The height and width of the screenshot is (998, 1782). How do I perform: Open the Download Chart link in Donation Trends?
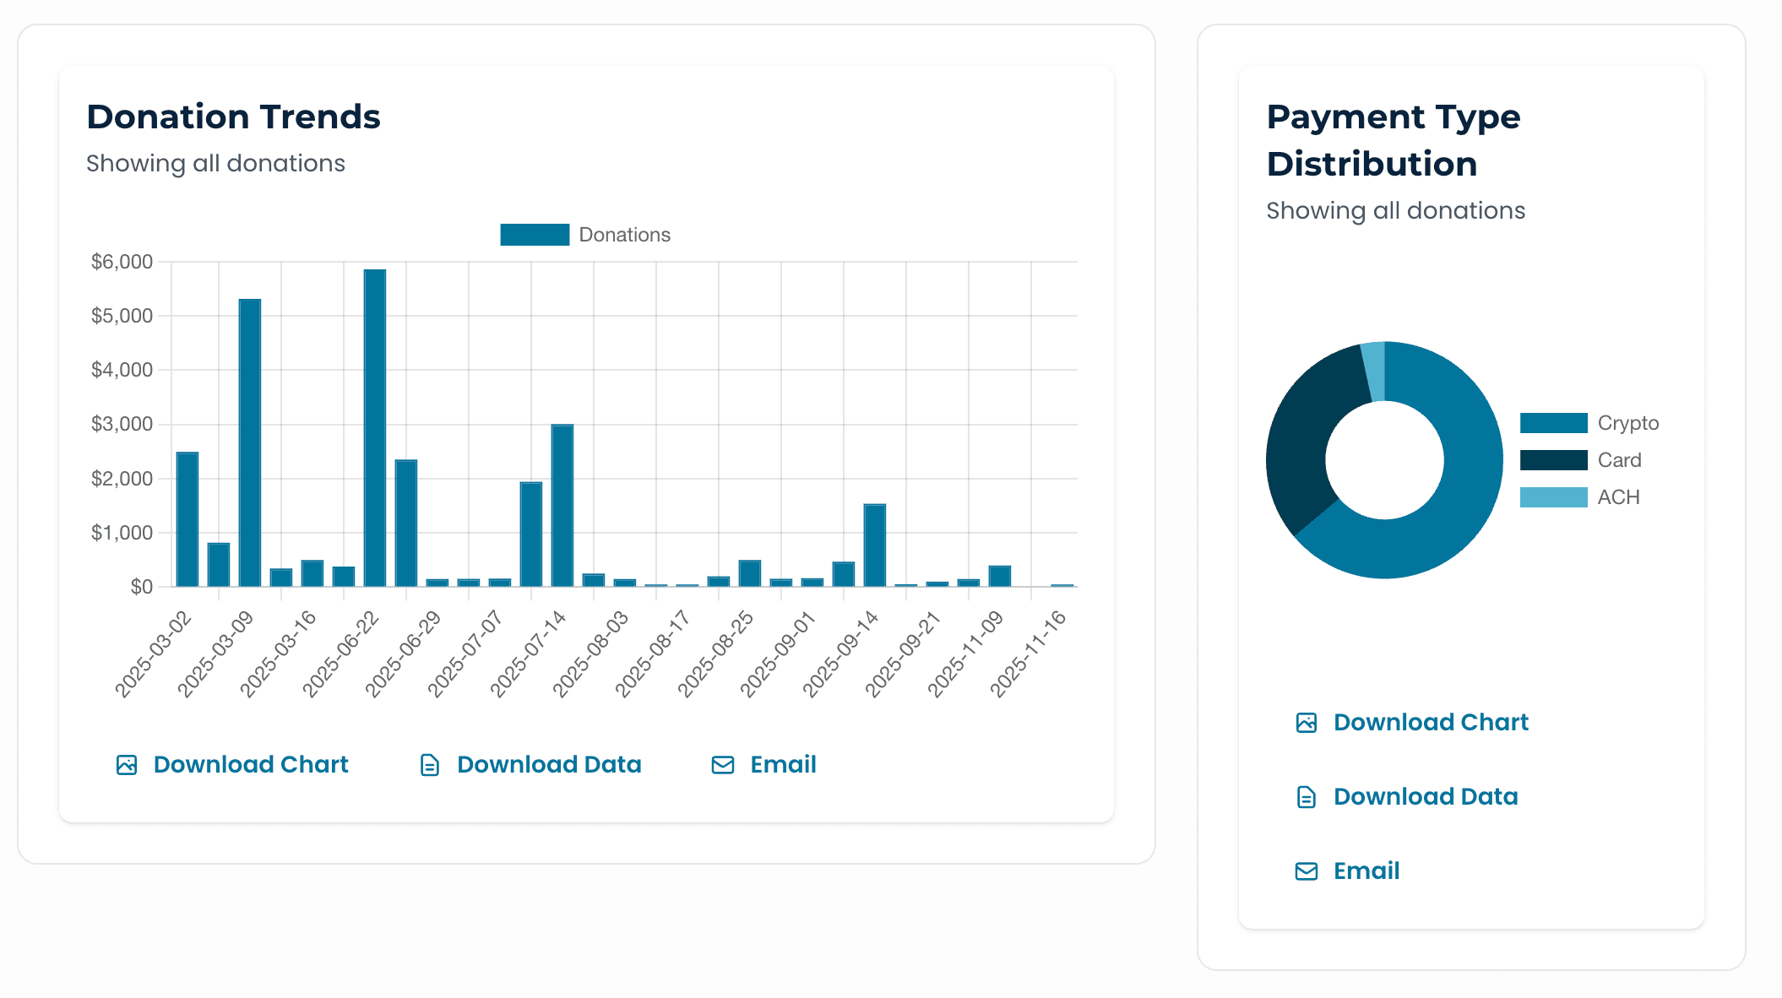click(250, 764)
